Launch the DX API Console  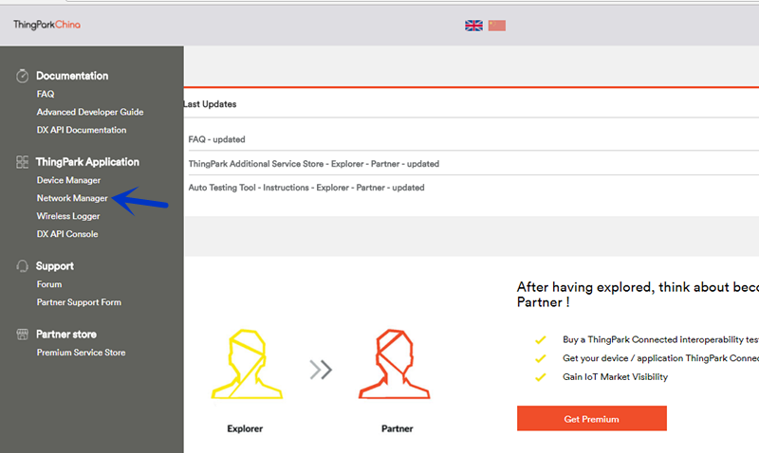(67, 234)
